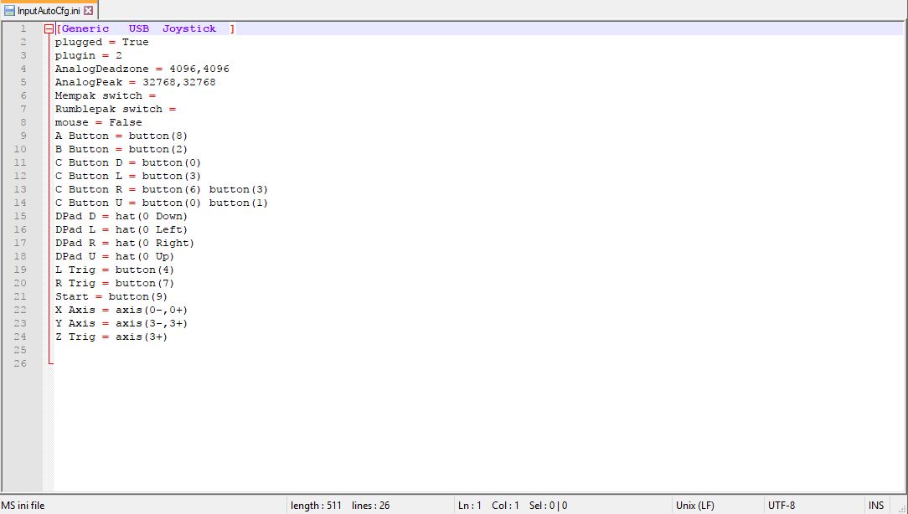Click the '[Generic USB Joystick]' section header

[146, 28]
